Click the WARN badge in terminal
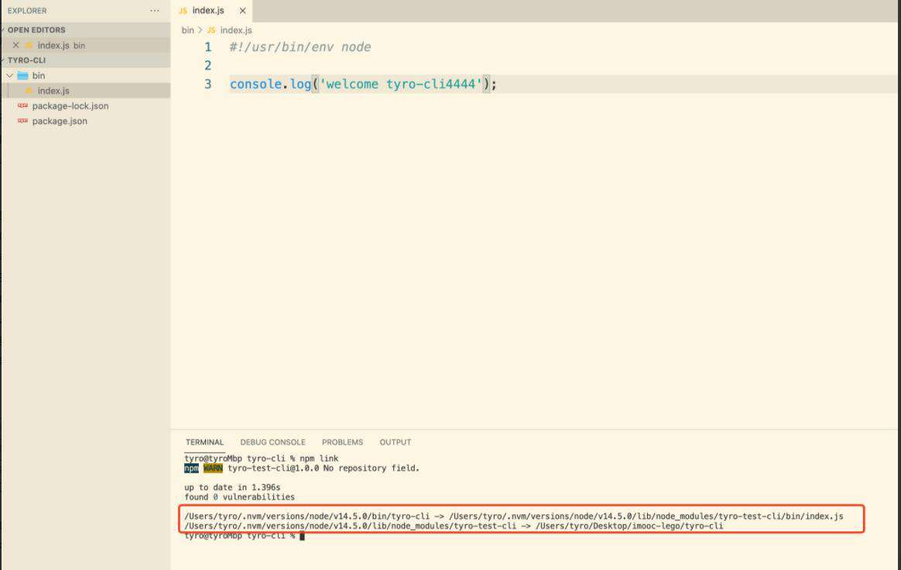This screenshot has height=570, width=901. (213, 469)
